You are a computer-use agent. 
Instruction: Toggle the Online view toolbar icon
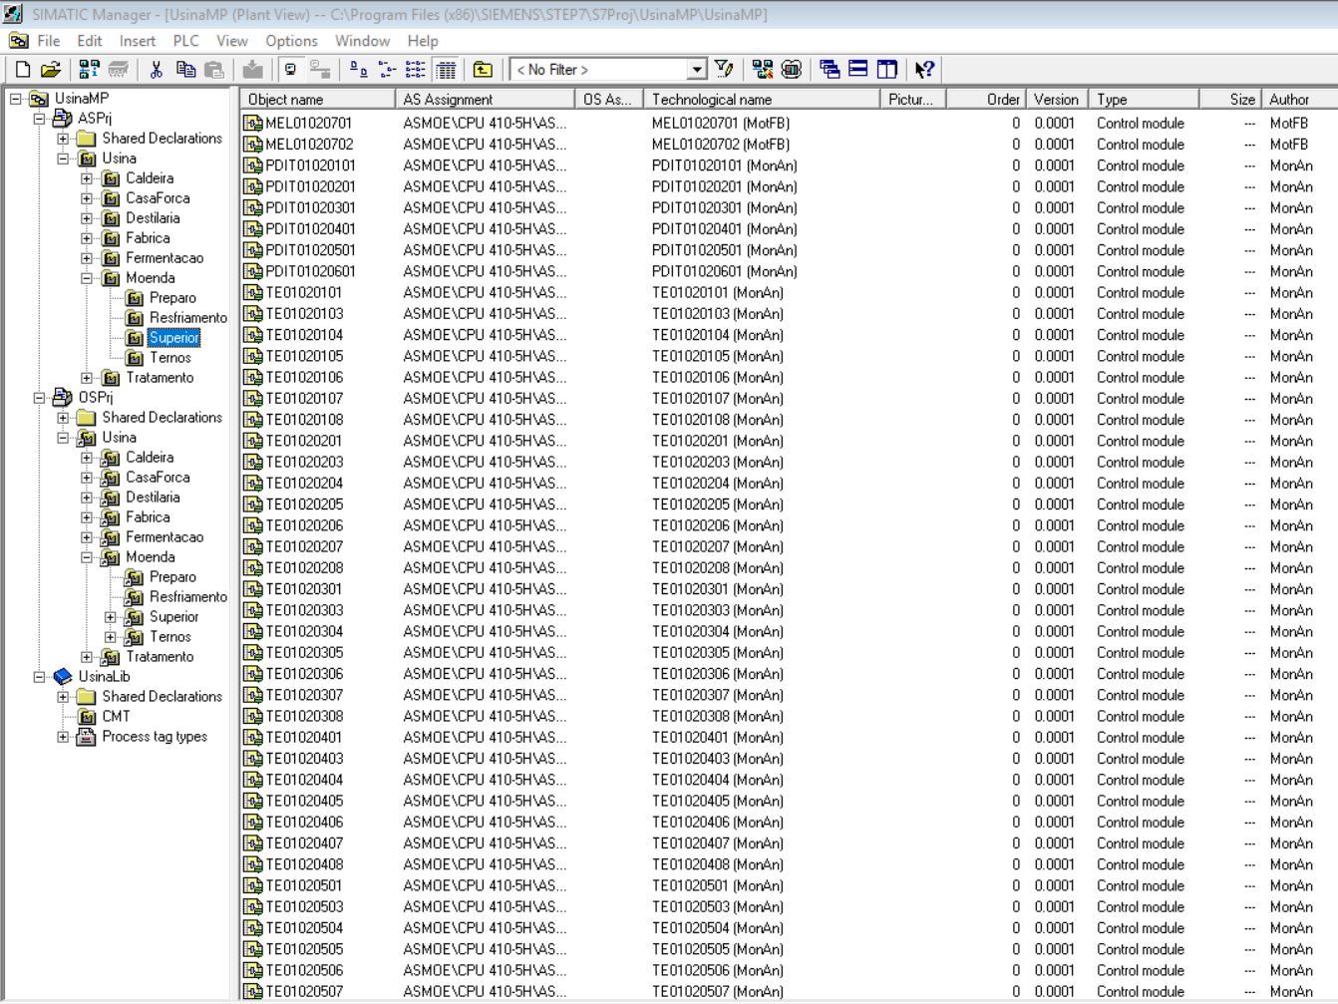[x=291, y=70]
